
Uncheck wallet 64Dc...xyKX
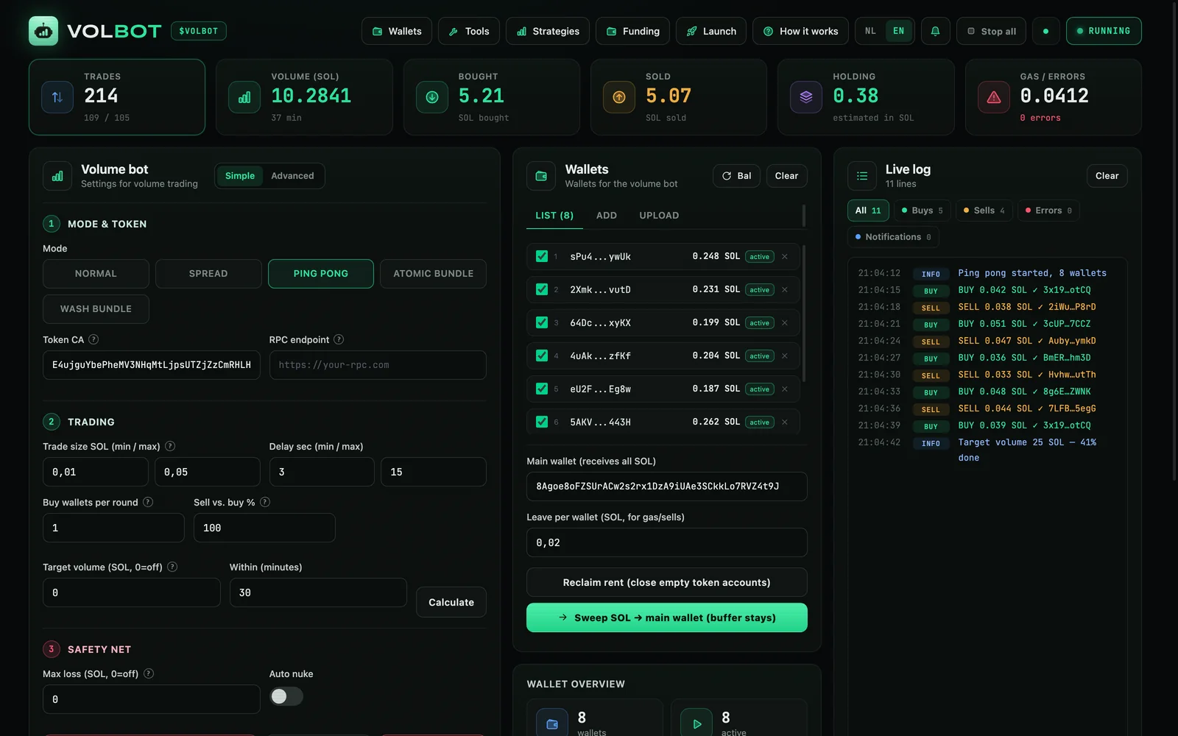coord(542,322)
